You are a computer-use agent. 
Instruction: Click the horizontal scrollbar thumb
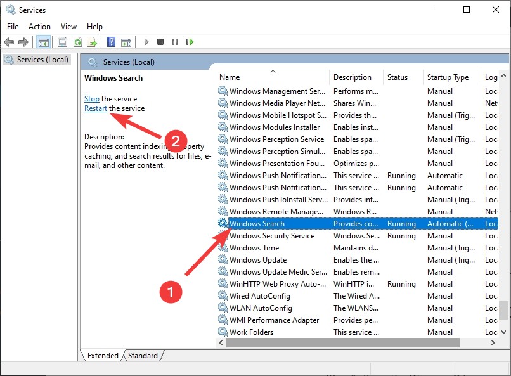pyautogui.click(x=343, y=343)
